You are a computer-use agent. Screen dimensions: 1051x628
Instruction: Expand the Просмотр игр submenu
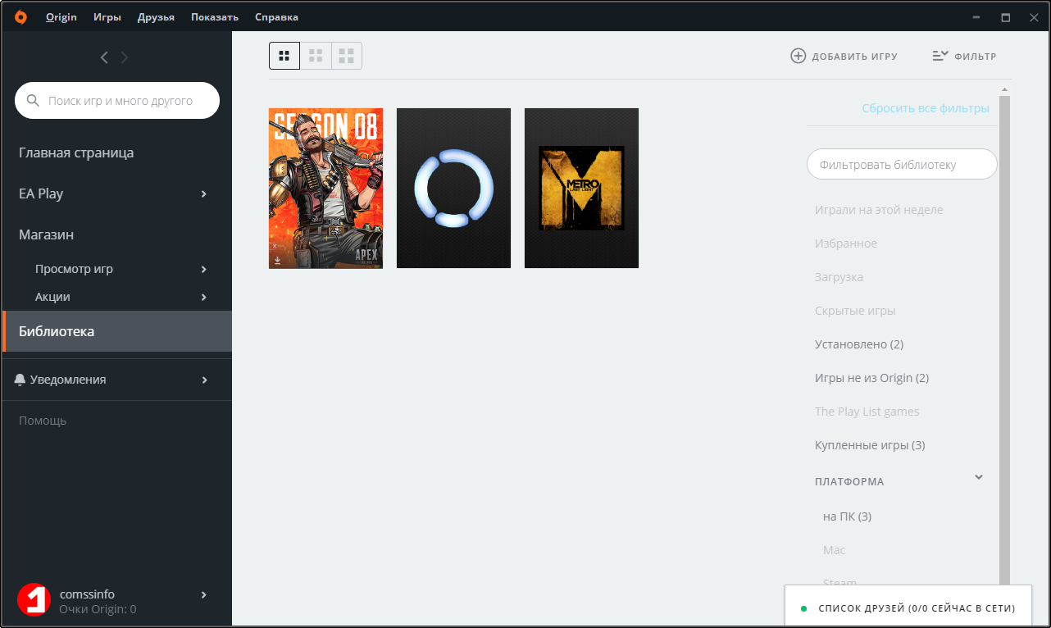coord(204,269)
